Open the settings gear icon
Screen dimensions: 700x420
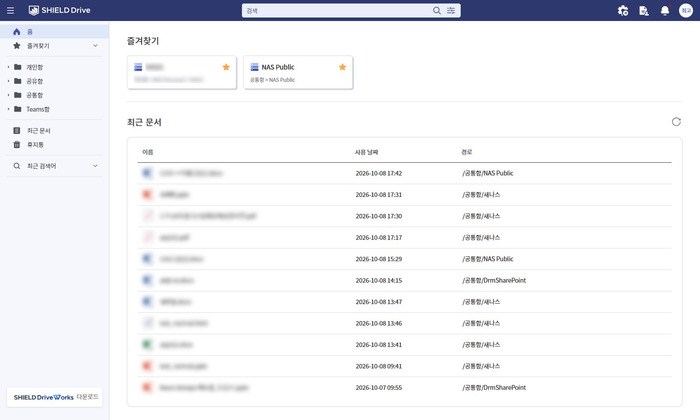623,10
